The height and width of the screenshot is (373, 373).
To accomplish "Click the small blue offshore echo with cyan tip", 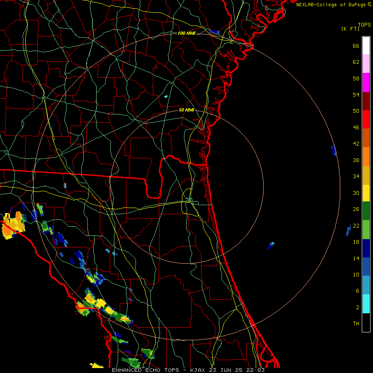I will coord(271,246).
